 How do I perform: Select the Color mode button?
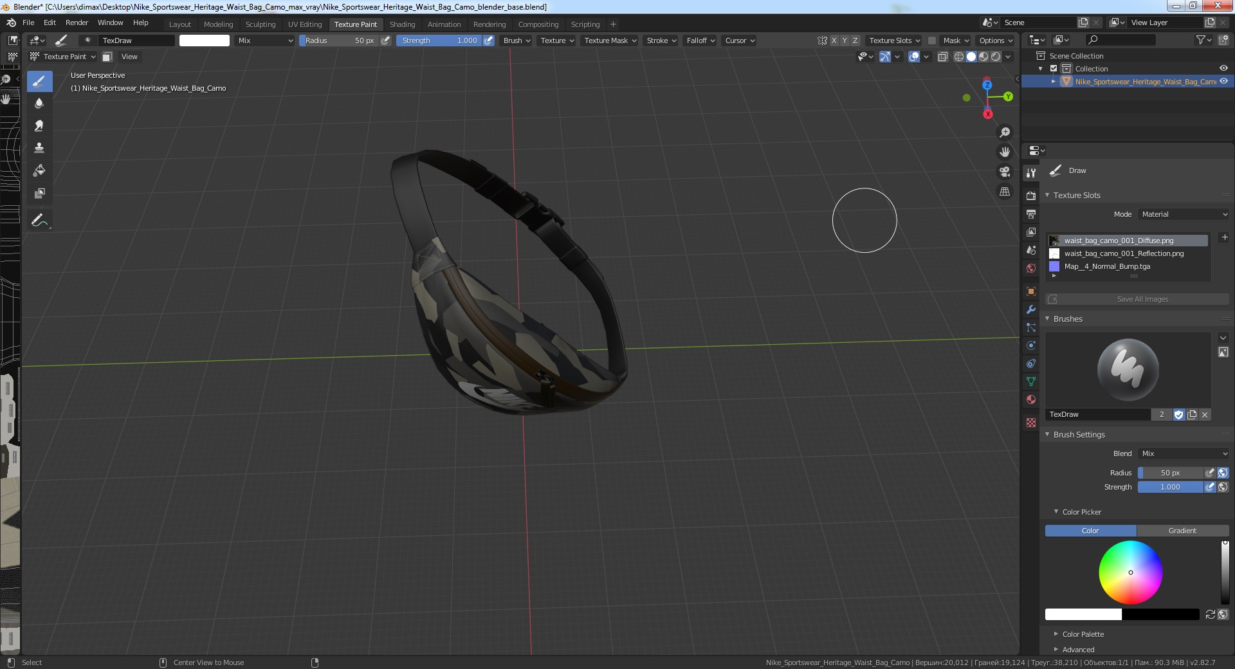pyautogui.click(x=1090, y=531)
